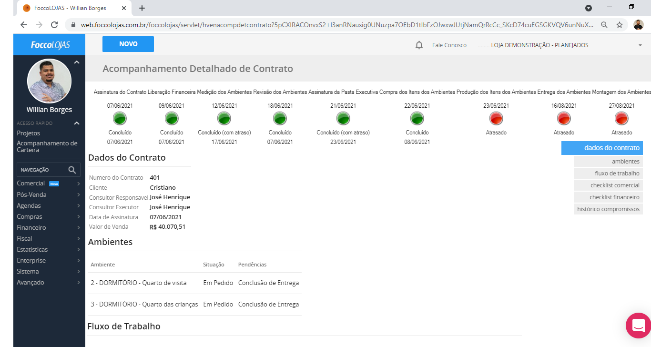Expand the Financeiro menu
651x347 pixels.
coord(79,228)
